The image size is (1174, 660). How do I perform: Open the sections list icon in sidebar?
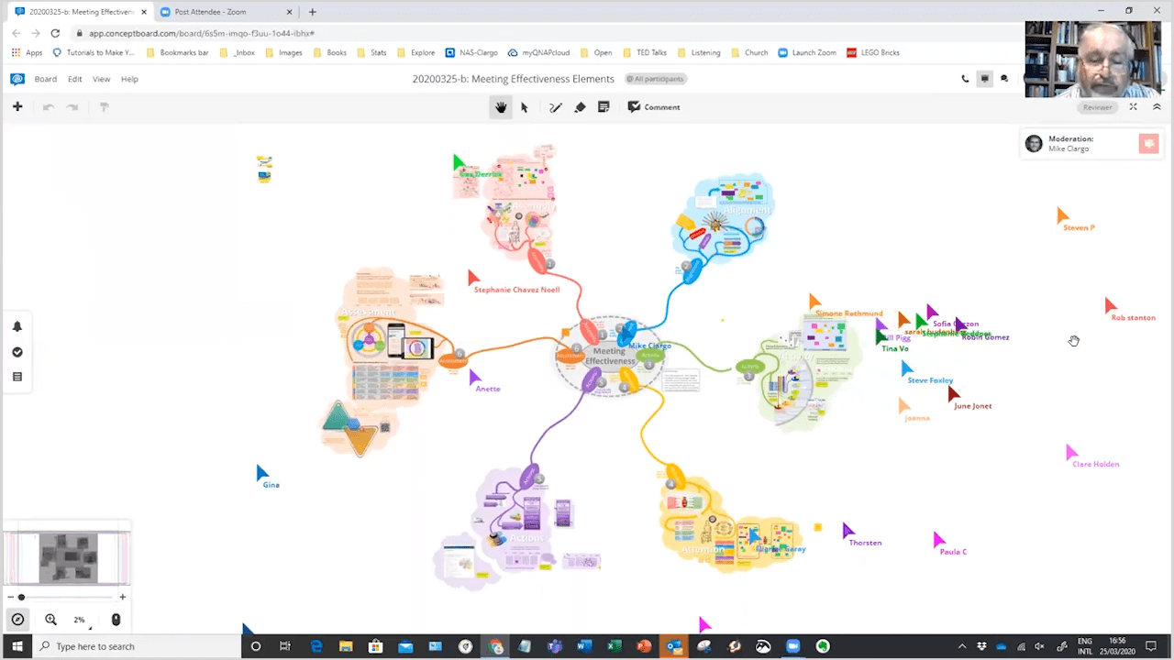pyautogui.click(x=17, y=377)
